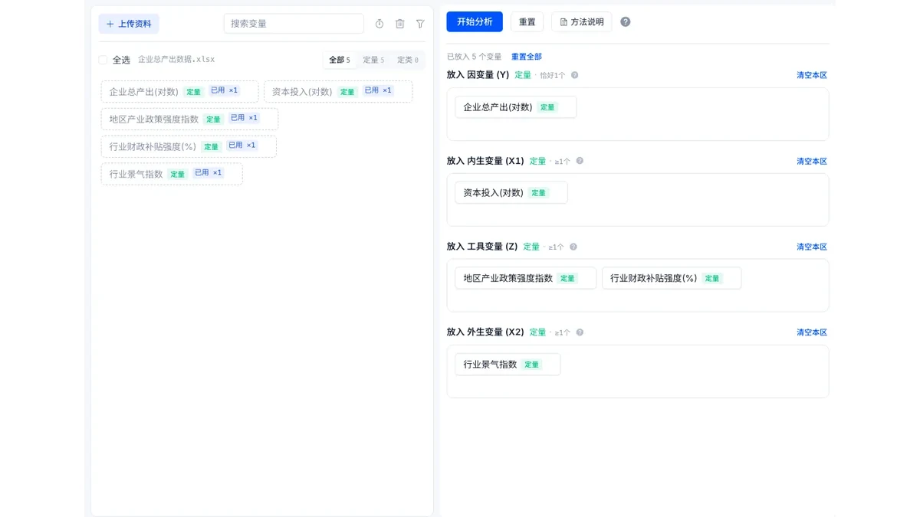Click 清空本区 for 因变量 (Y)
Screen dimensions: 920x517
[x=812, y=75]
